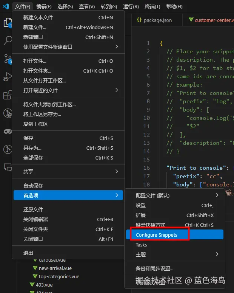Choose 关闭编辑器 menu entry
This screenshot has width=234, height=293.
pos(68,219)
